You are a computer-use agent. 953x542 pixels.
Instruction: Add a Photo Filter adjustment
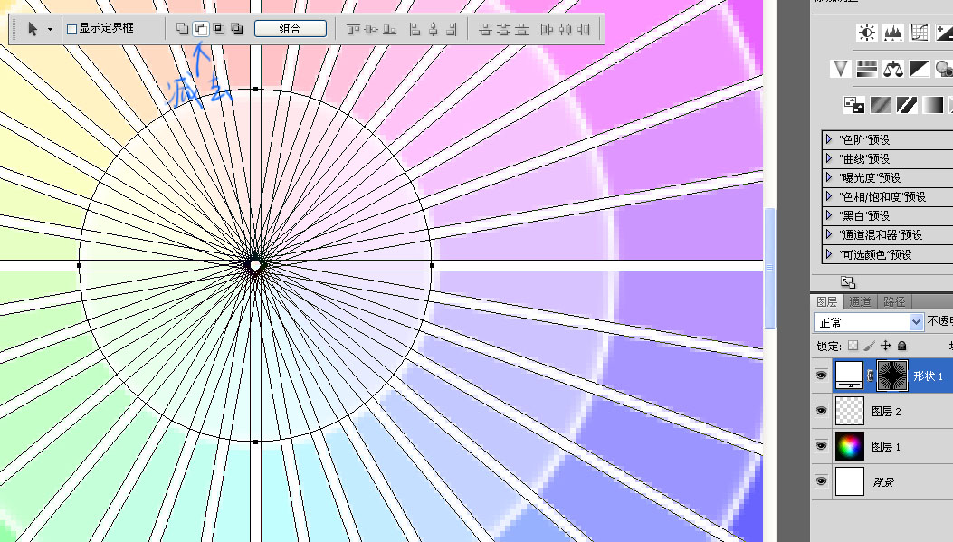pyautogui.click(x=945, y=69)
